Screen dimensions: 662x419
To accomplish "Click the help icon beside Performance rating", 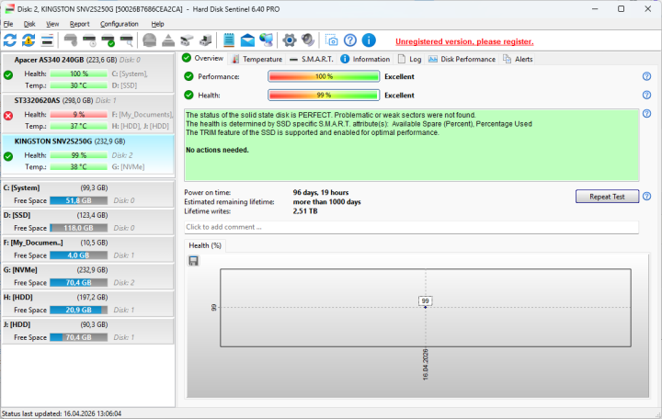I will 646,76.
